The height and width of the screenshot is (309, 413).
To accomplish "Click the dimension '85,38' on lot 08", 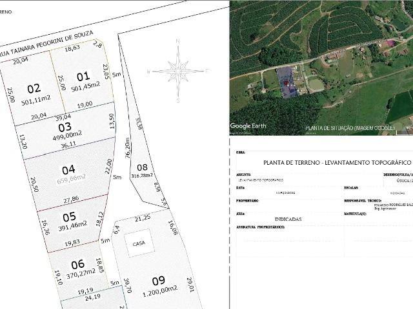I will (x=139, y=124).
